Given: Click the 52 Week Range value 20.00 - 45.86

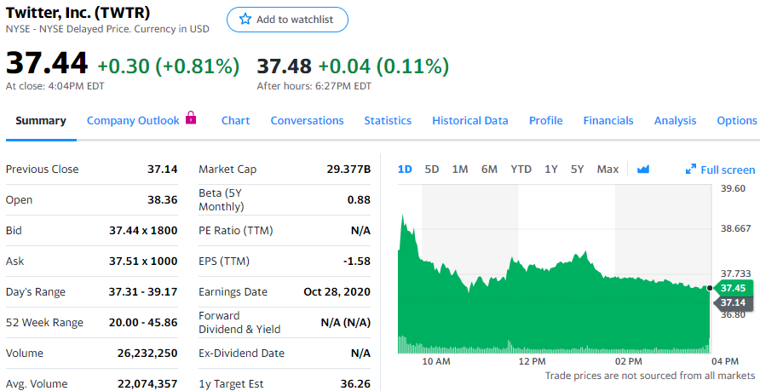Looking at the screenshot, I should point(143,322).
